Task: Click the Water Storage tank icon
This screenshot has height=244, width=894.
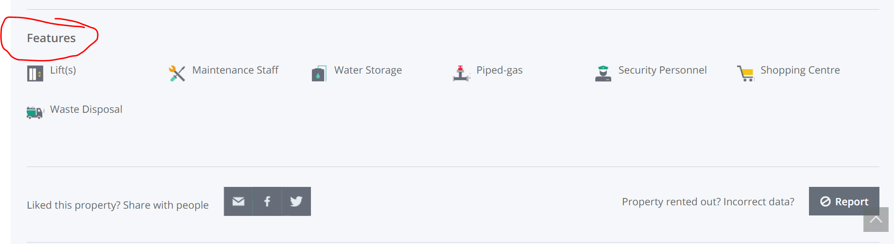Action: pos(319,74)
